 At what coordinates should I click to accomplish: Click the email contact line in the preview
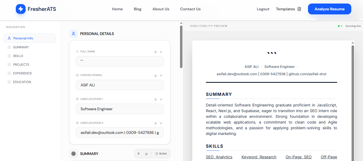[272, 74]
